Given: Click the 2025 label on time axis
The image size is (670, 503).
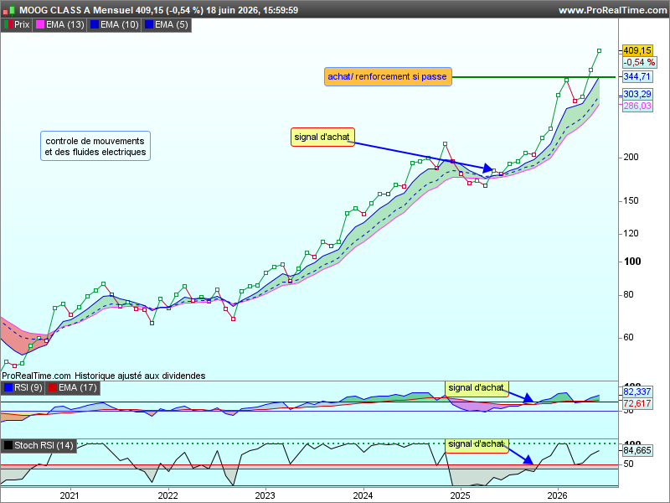Looking at the screenshot, I should pos(461,495).
